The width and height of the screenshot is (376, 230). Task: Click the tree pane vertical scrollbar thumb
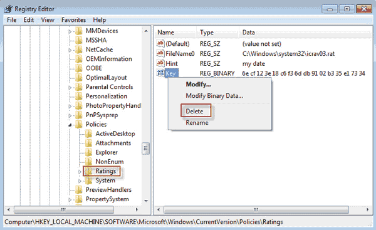(145, 149)
